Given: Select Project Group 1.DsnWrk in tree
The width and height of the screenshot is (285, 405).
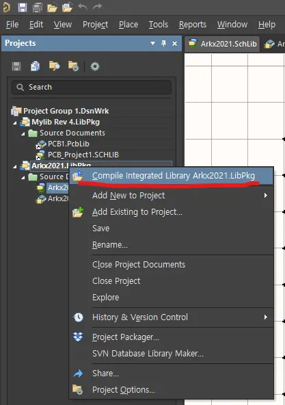Looking at the screenshot, I should [x=66, y=111].
